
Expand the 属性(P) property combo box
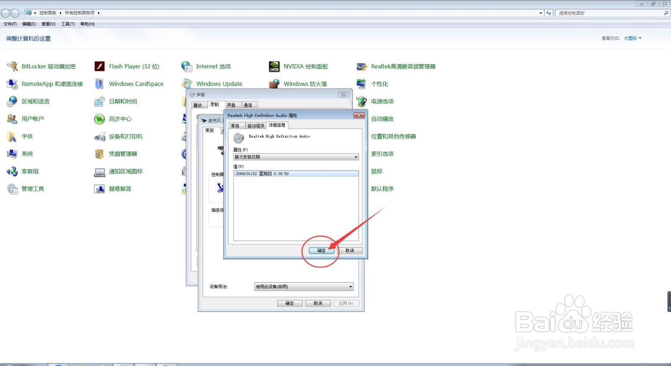coord(296,157)
